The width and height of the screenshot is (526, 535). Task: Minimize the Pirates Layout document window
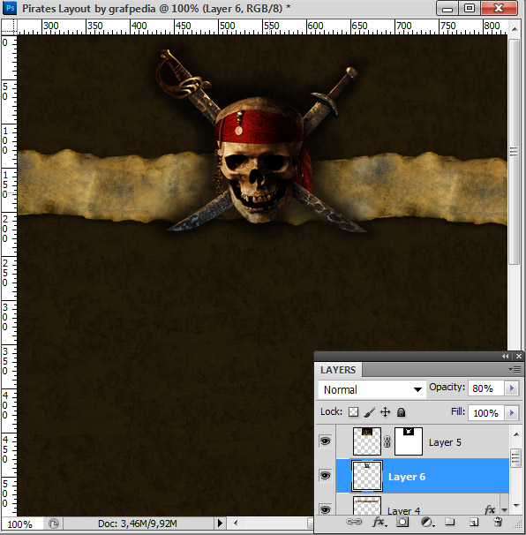tap(447, 8)
